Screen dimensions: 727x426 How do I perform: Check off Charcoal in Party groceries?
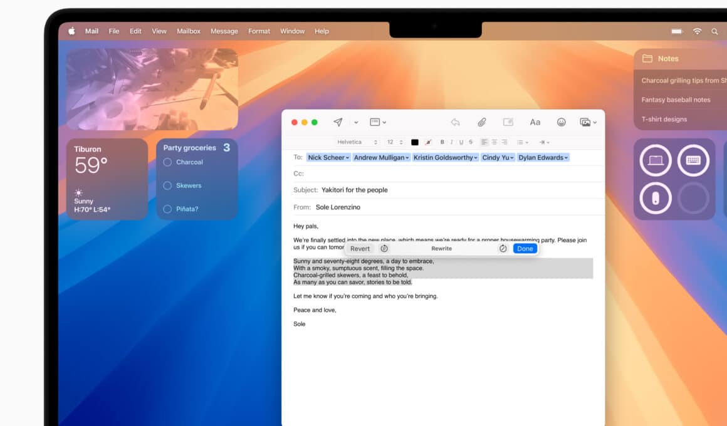[167, 162]
